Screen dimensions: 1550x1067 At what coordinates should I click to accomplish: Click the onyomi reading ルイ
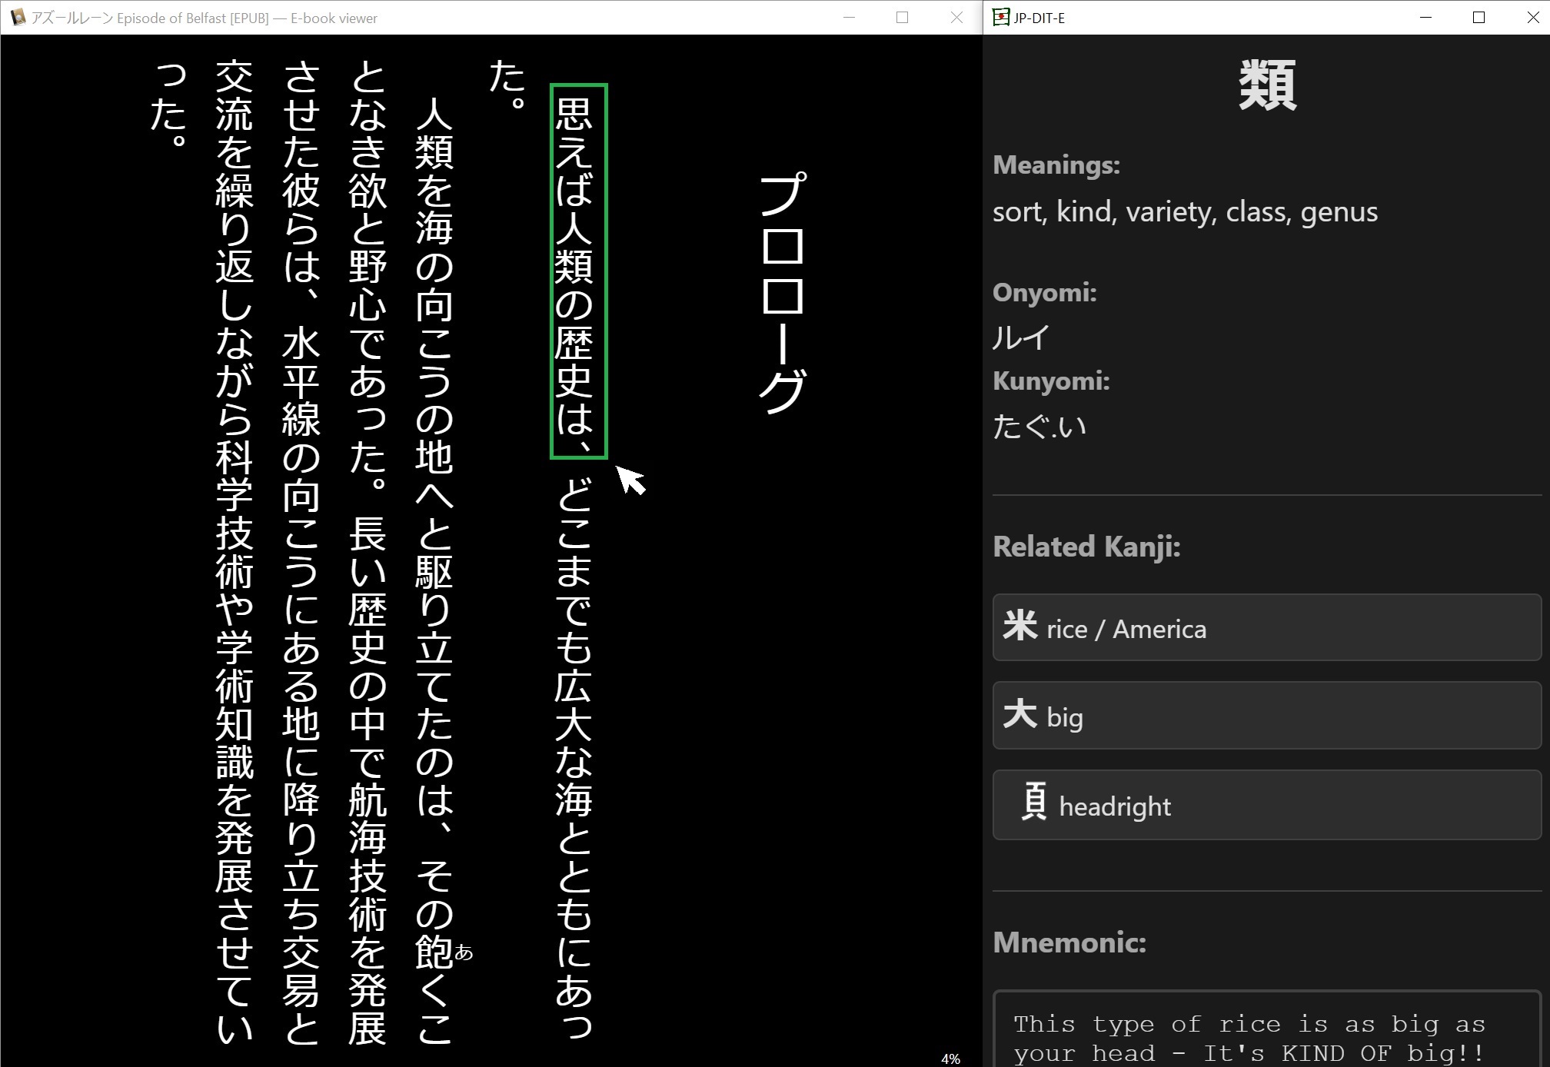point(1021,337)
